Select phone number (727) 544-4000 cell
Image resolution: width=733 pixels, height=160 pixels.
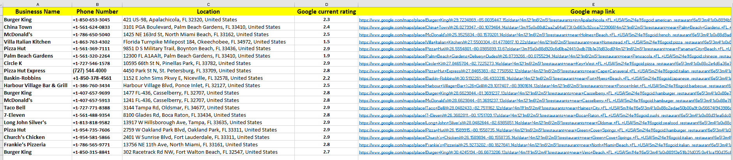tap(89, 70)
